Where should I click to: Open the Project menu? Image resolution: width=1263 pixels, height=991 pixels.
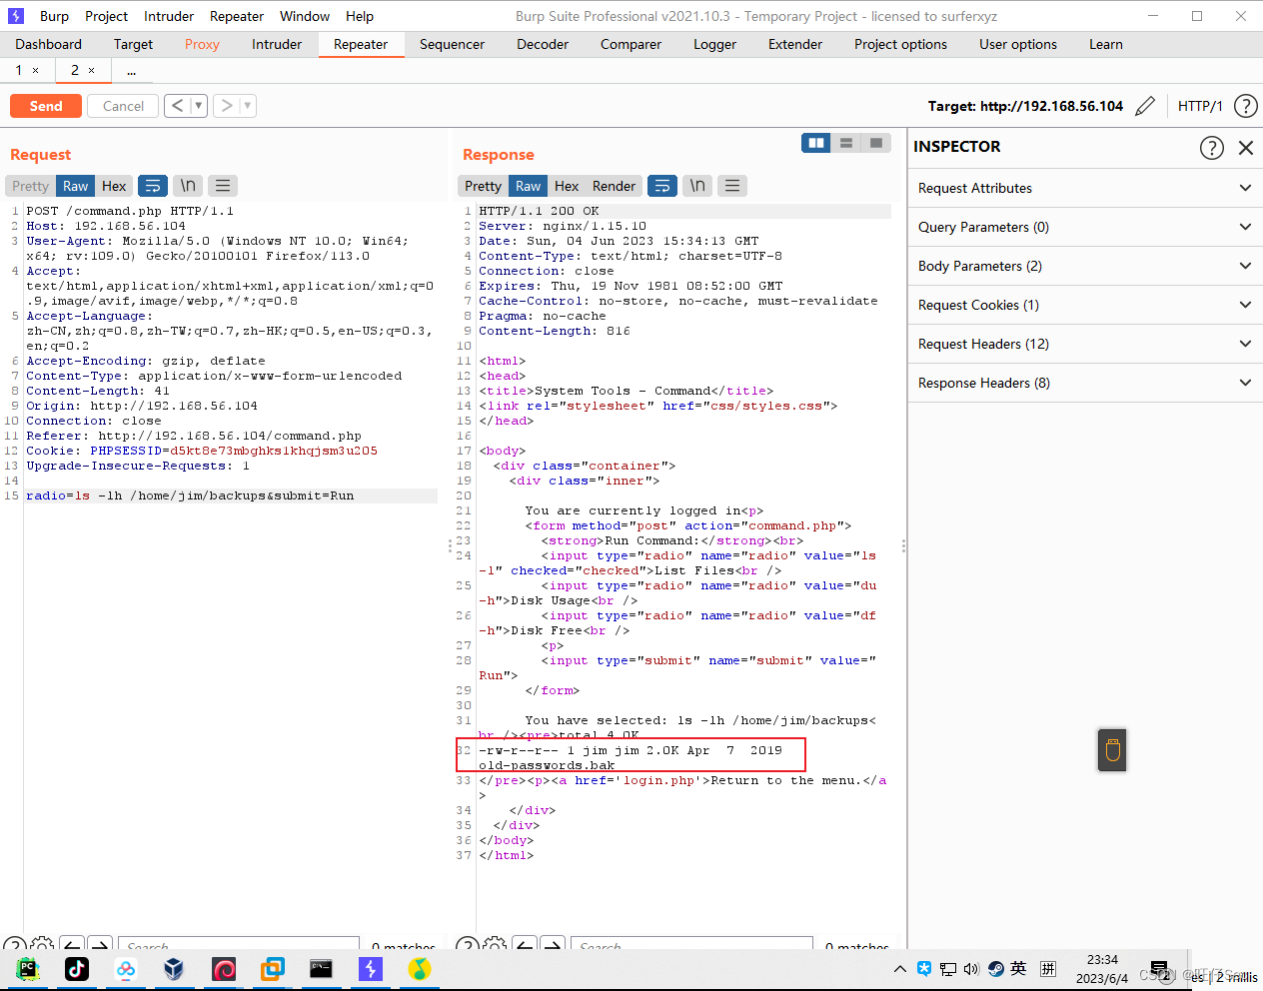[x=106, y=16]
